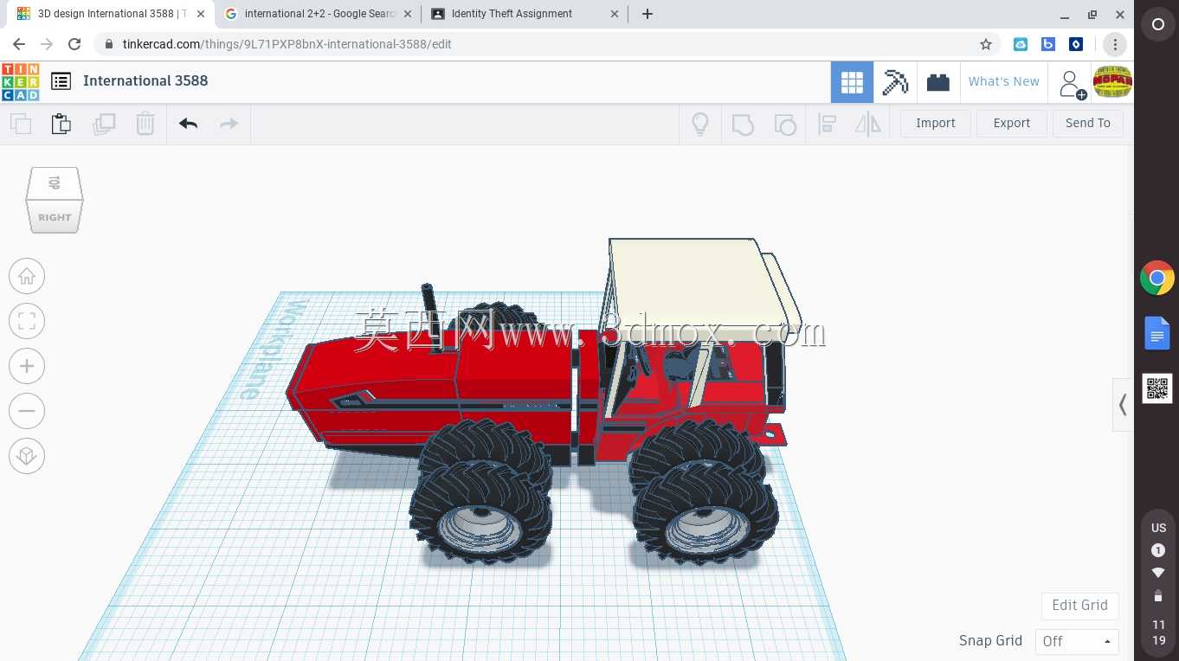Zoom in with the plus icon
Viewport: 1179px width, 661px height.
[27, 366]
